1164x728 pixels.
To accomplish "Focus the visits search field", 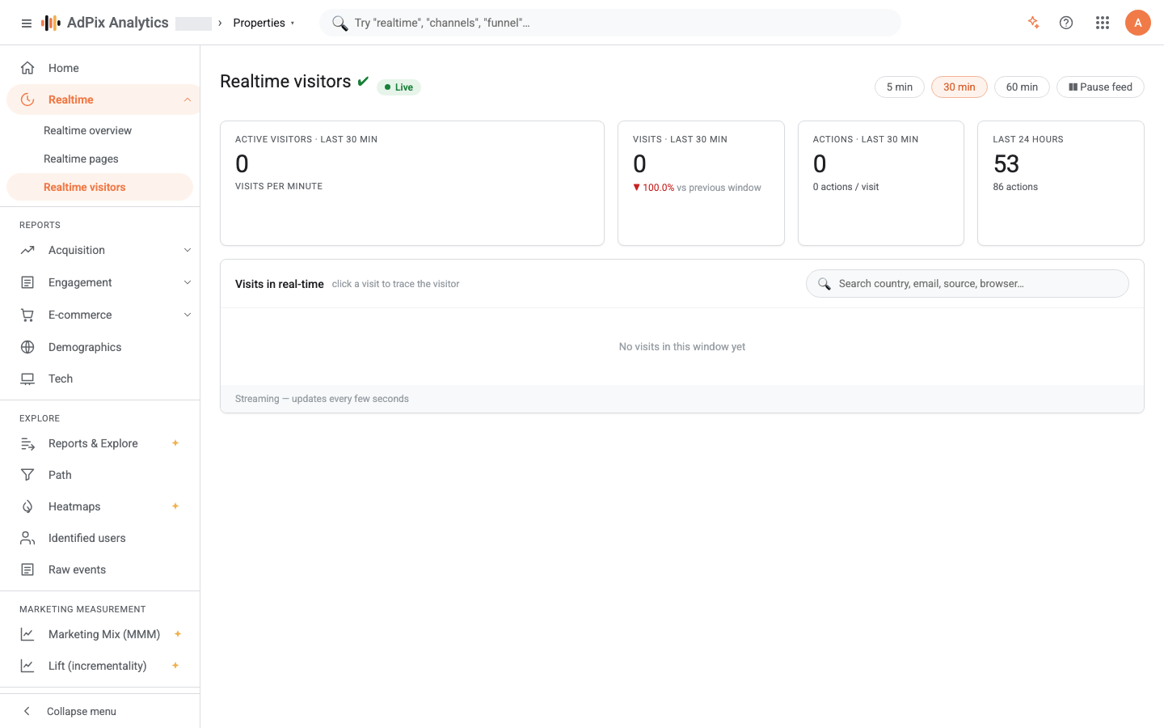I will [x=968, y=283].
